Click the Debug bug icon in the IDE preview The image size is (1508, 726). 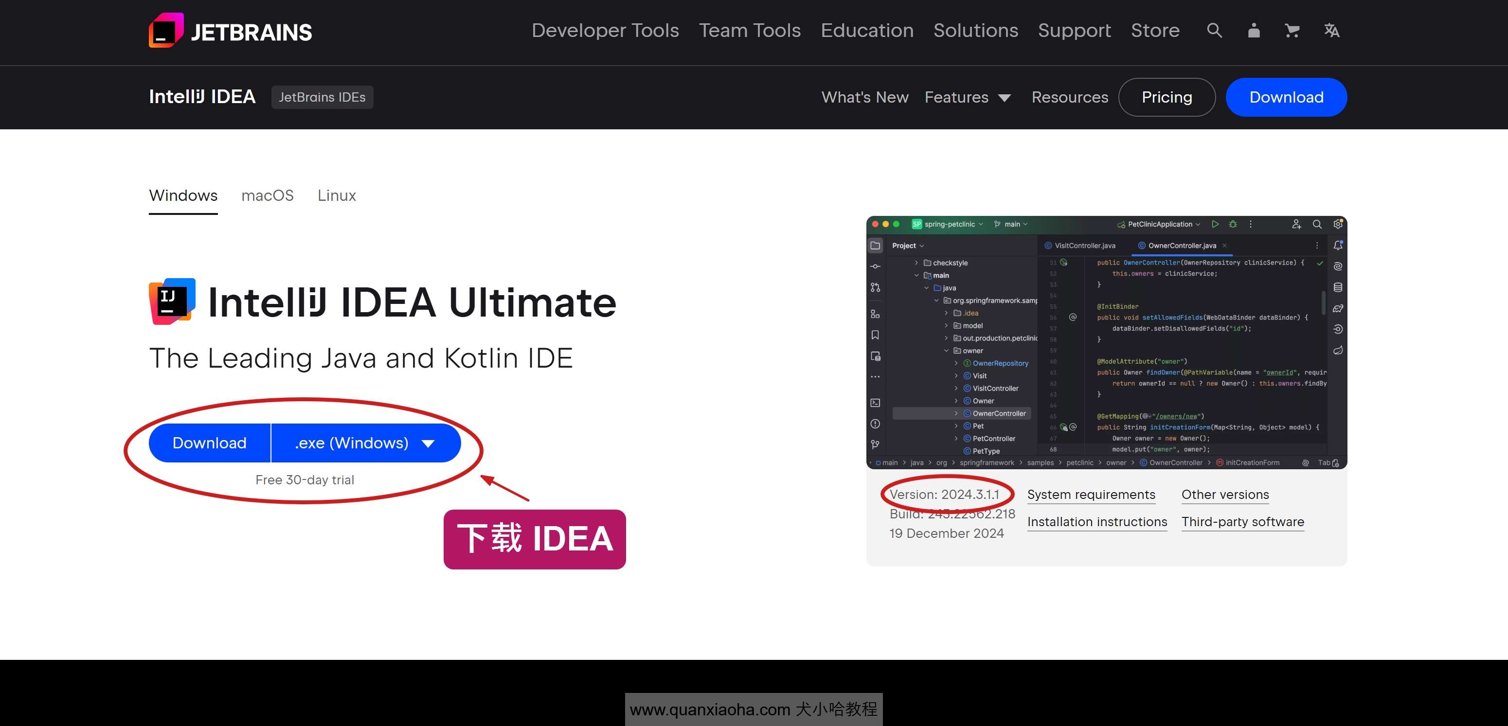(1233, 224)
